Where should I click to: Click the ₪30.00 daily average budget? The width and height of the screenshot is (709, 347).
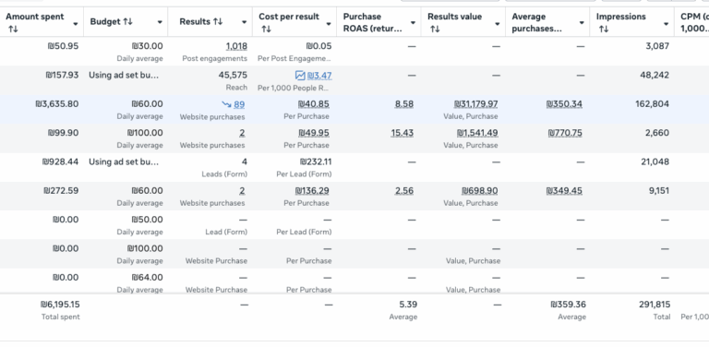(x=148, y=46)
